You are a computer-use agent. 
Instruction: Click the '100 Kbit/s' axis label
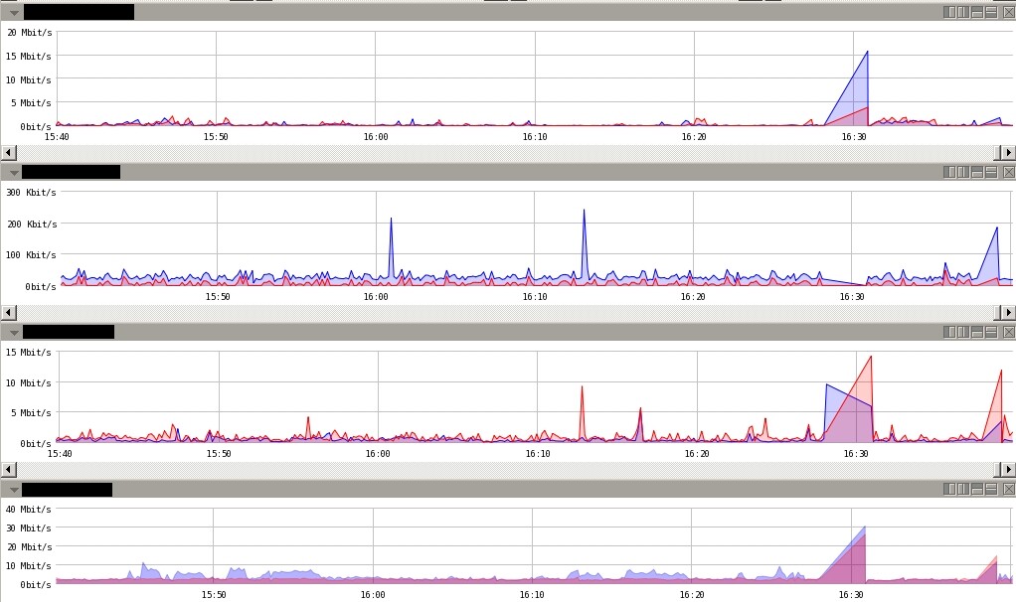(x=31, y=255)
